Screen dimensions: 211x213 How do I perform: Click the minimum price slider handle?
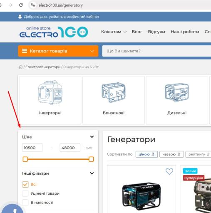pos(25,159)
